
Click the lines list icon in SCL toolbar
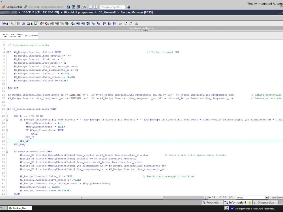[18, 23]
